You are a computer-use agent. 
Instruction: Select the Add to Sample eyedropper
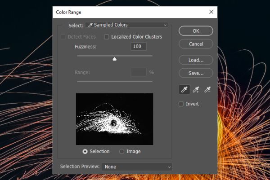[x=196, y=89]
